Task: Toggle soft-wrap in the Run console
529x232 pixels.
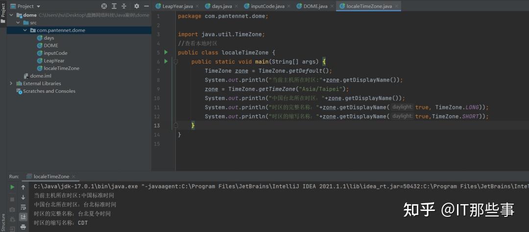Action: click(23, 207)
